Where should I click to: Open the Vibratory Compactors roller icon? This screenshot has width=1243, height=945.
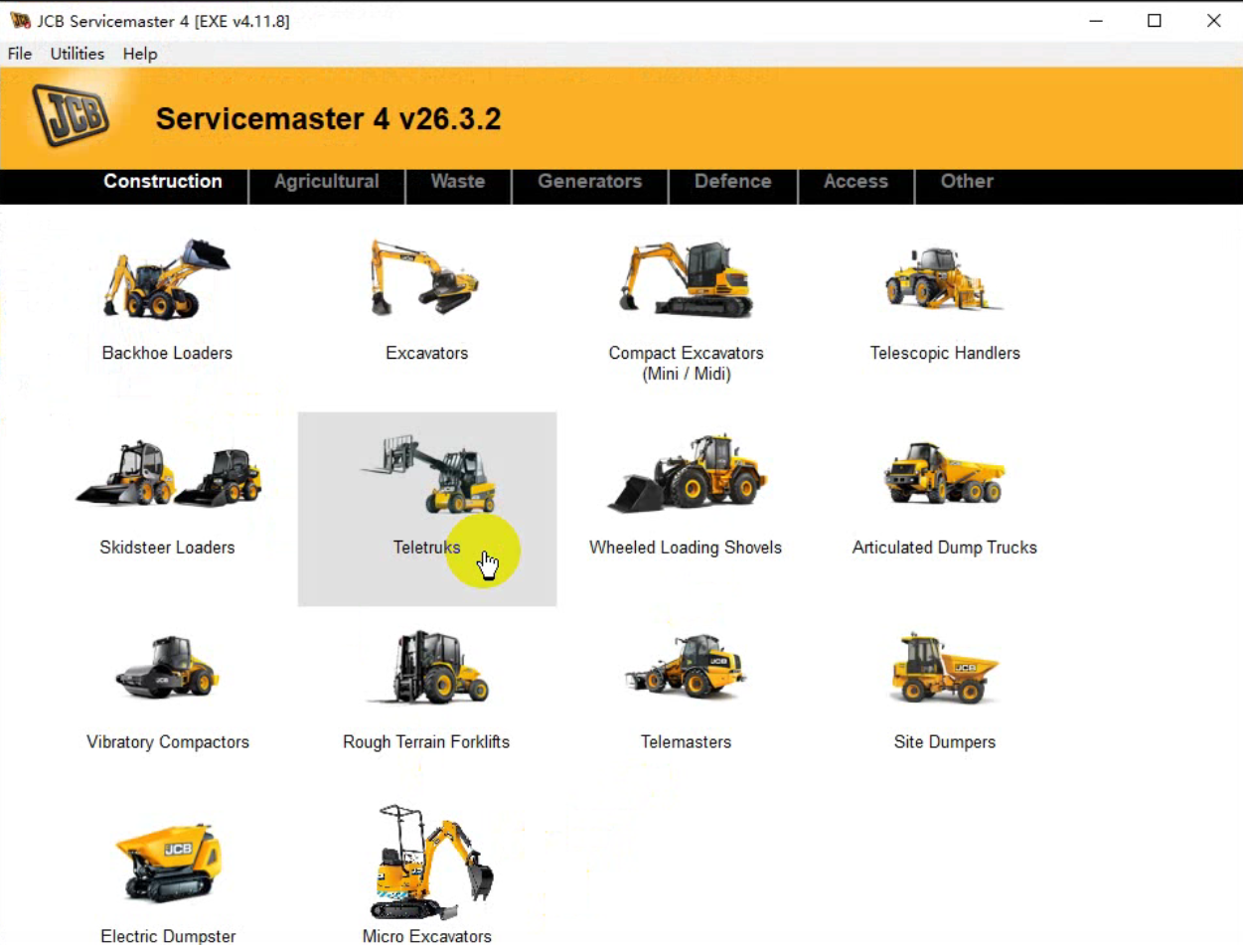click(x=167, y=667)
